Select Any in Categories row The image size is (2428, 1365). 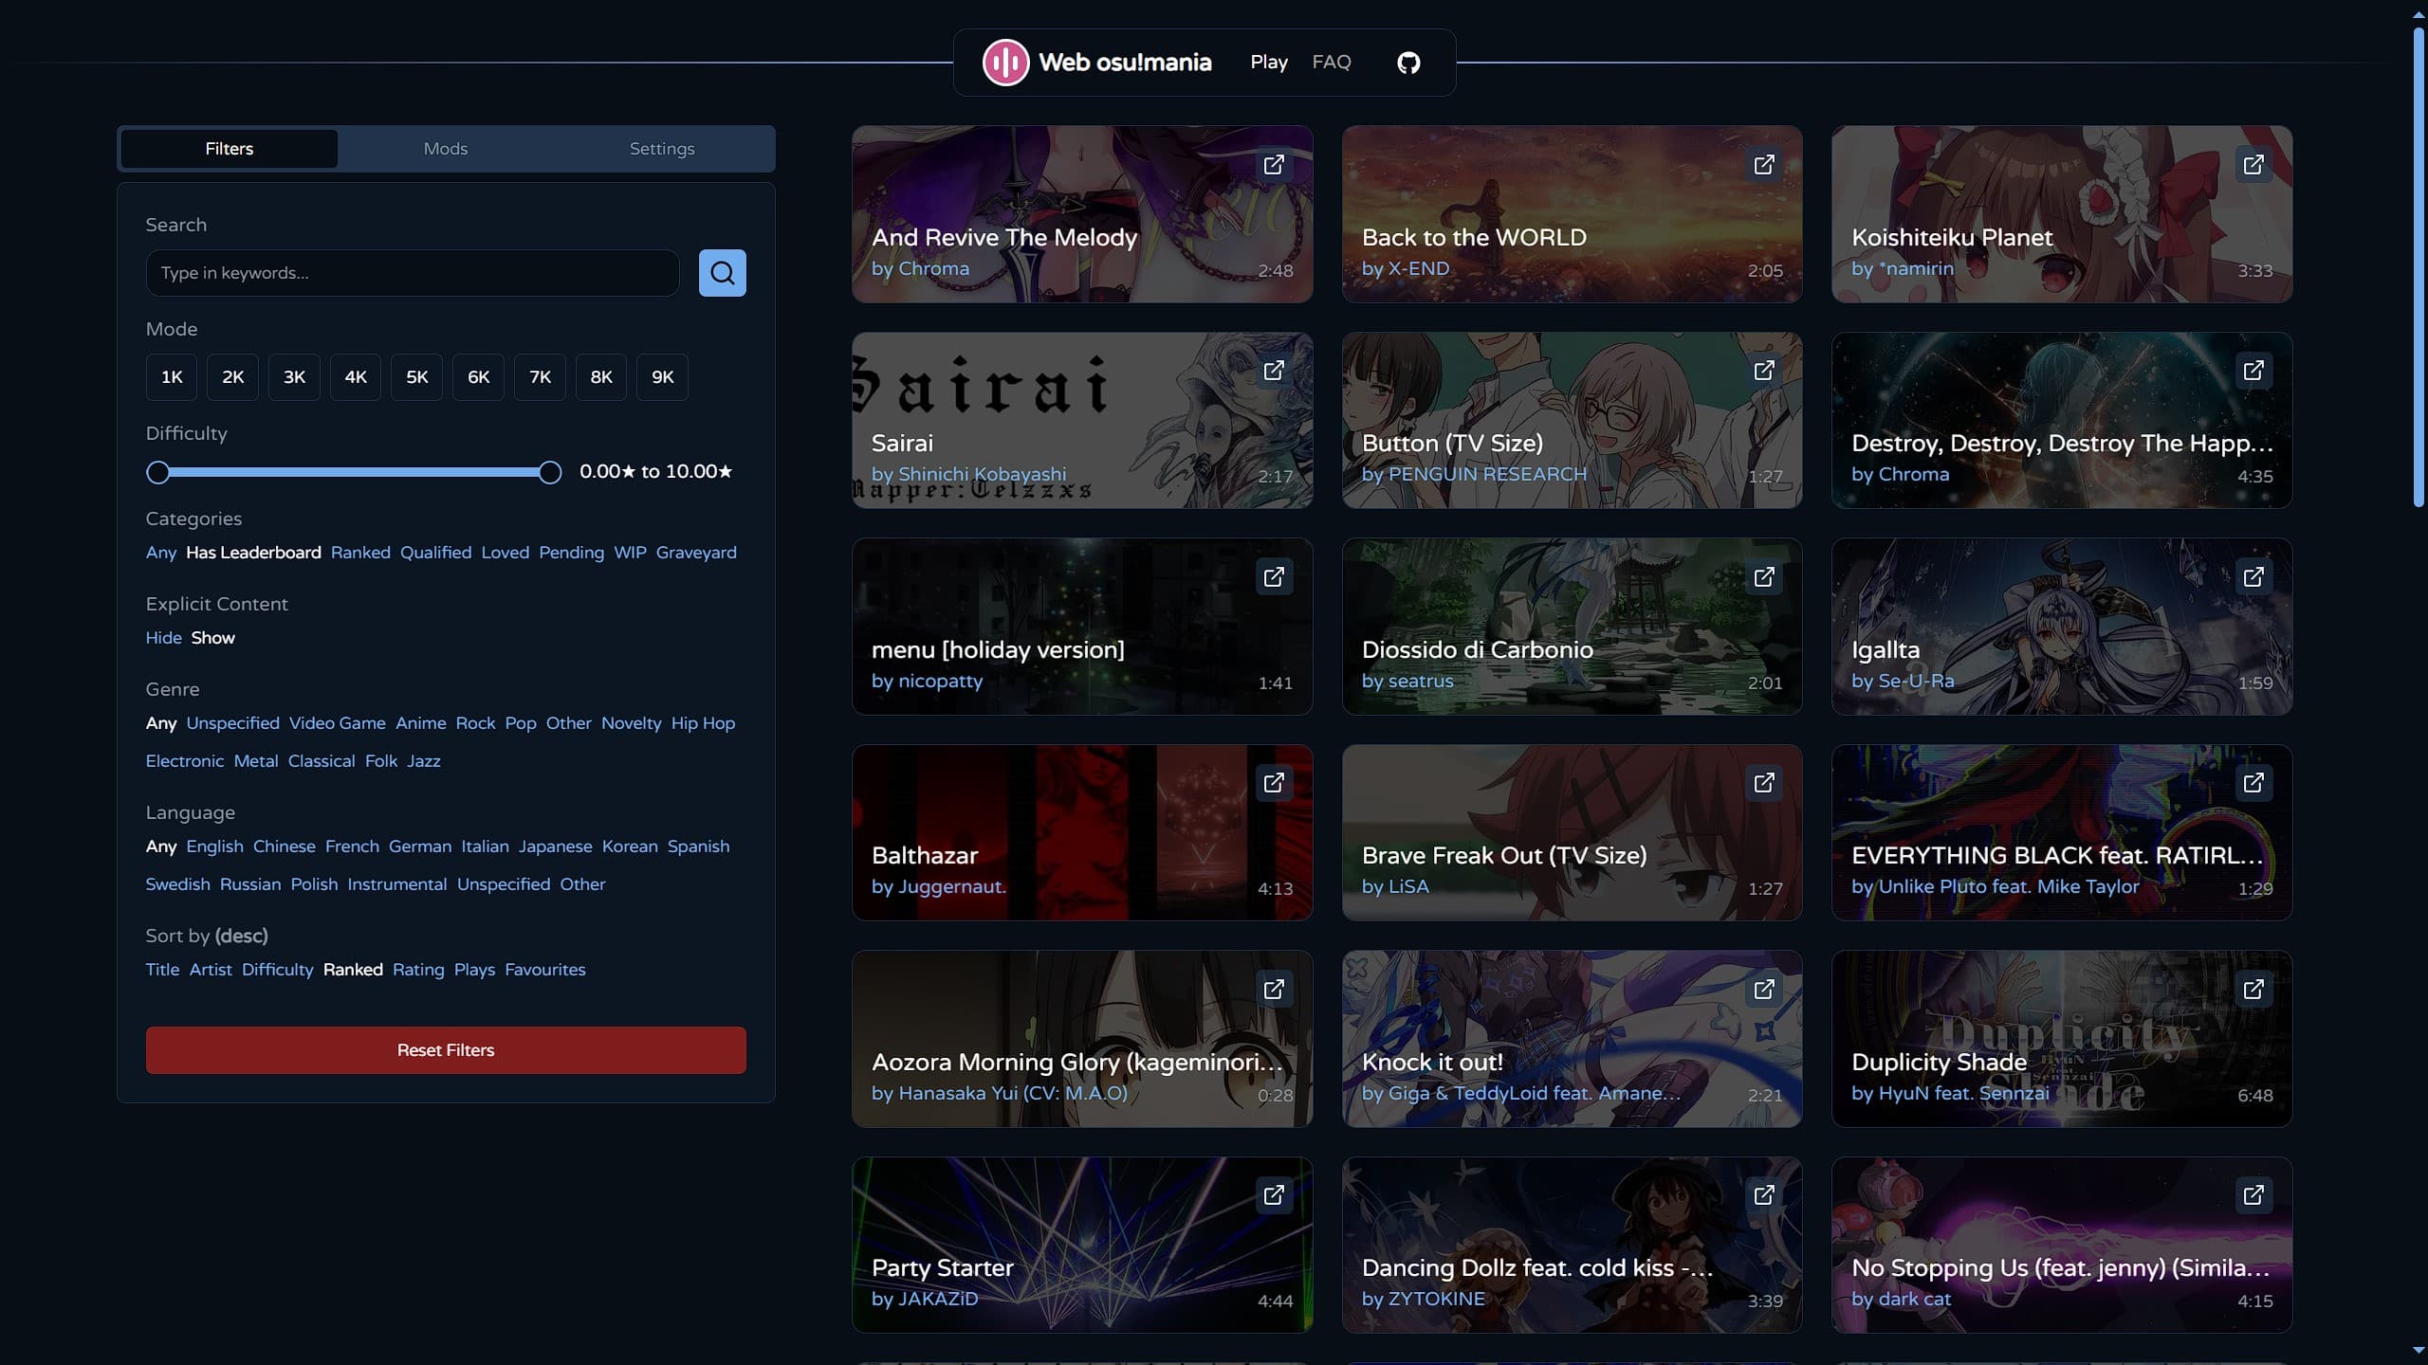161,553
